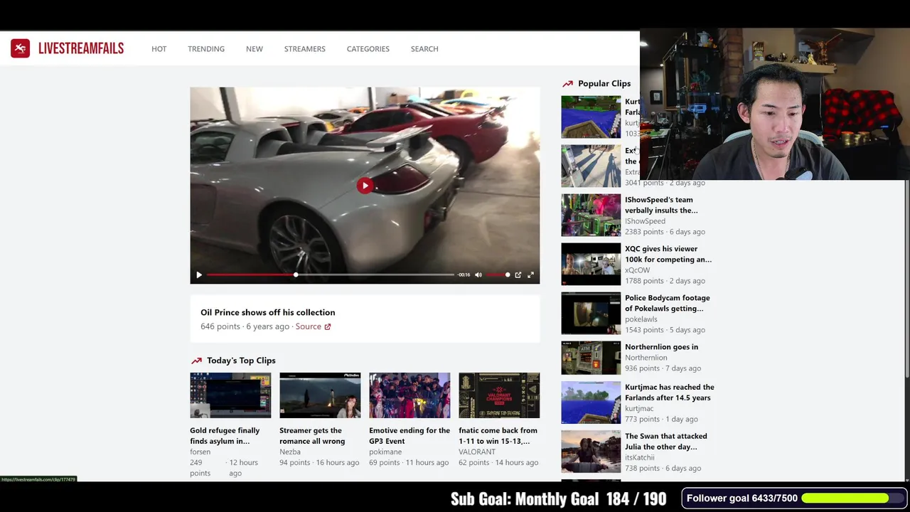
Task: Click the LIVESTREAMFAILS site title
Action: (81, 48)
